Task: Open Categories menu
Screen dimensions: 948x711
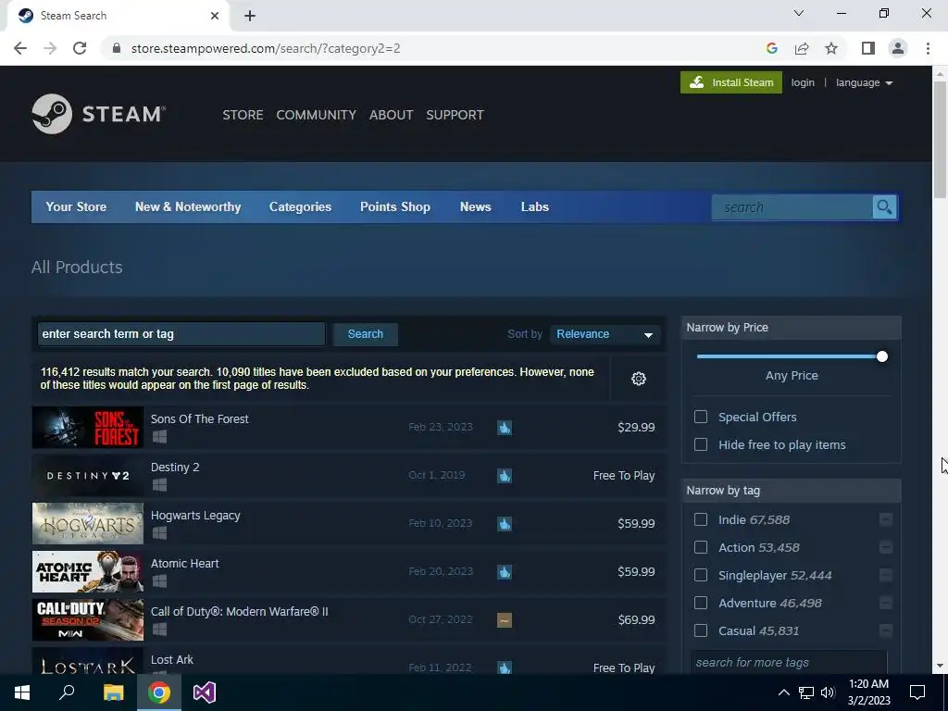Action: (301, 206)
